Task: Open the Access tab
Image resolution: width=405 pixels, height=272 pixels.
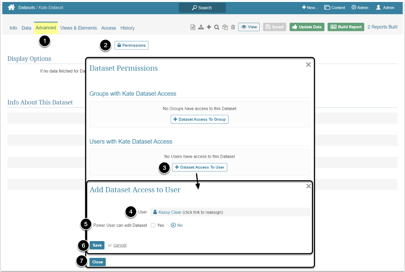Action: click(109, 28)
